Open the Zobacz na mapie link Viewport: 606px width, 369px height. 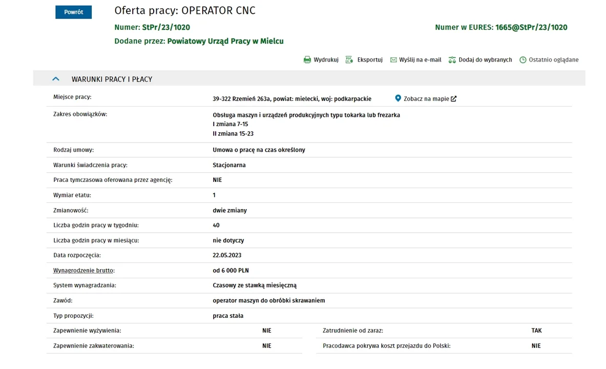tap(426, 98)
